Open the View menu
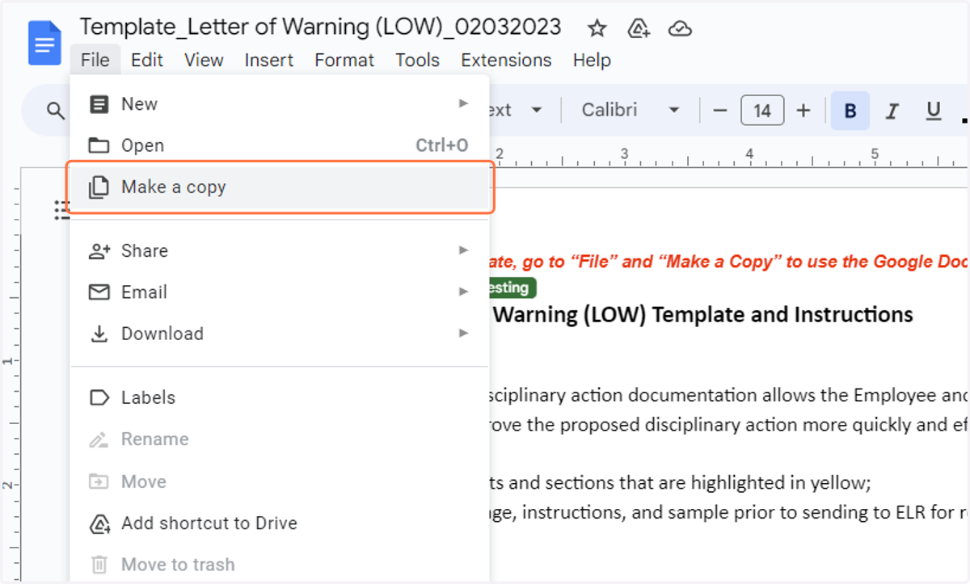This screenshot has width=970, height=584. [x=204, y=61]
